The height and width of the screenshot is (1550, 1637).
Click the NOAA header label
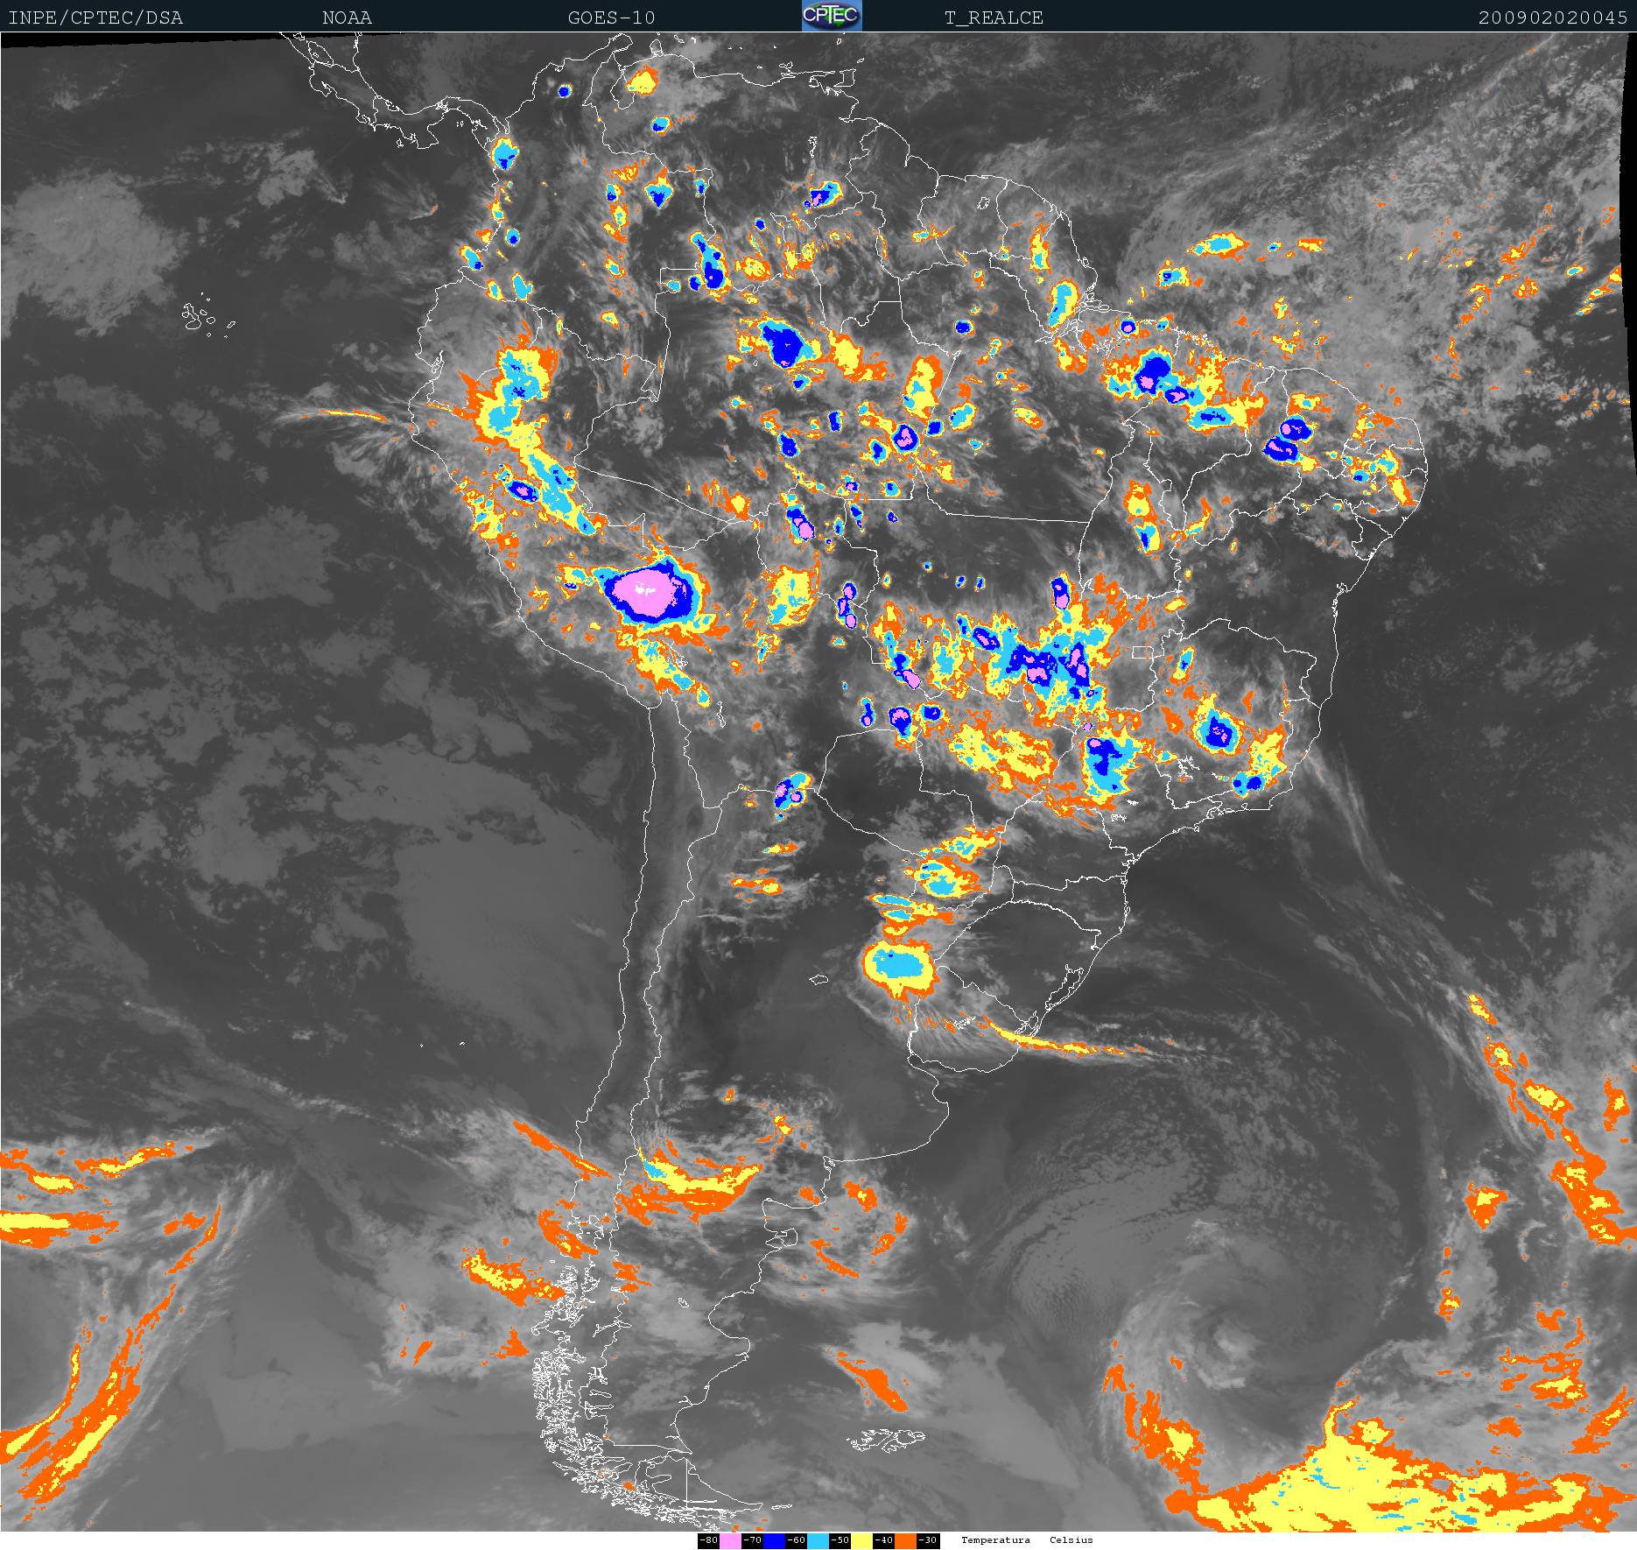tap(347, 18)
